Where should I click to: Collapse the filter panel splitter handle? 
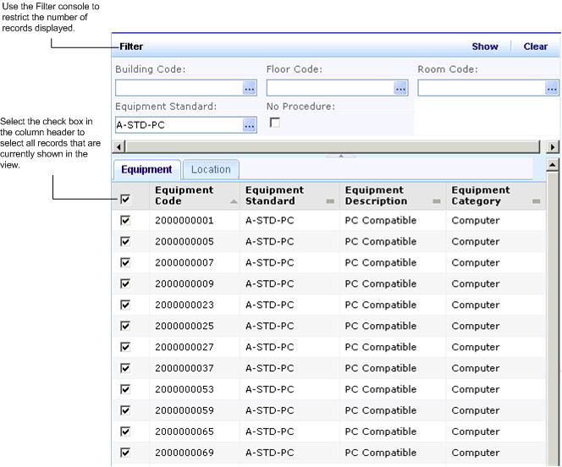pos(341,157)
